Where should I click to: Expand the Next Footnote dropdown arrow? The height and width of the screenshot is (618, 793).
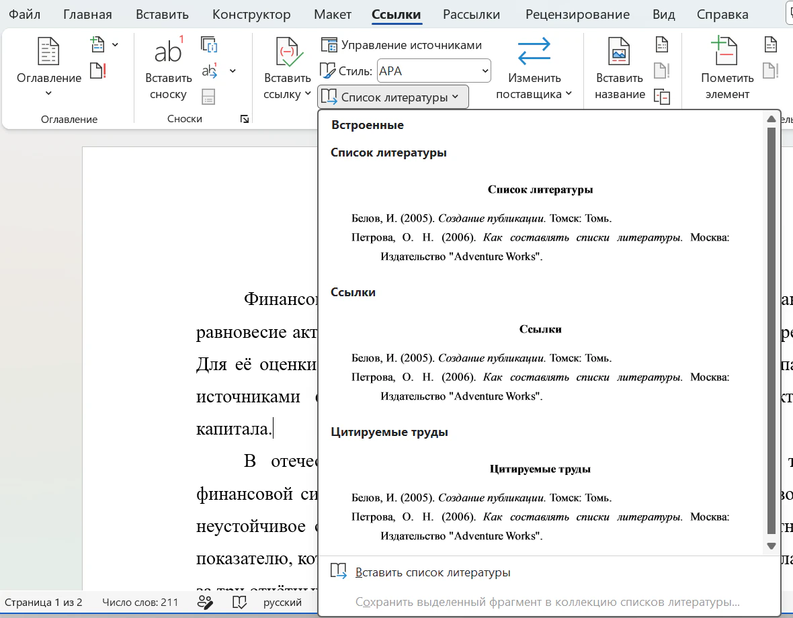(233, 71)
